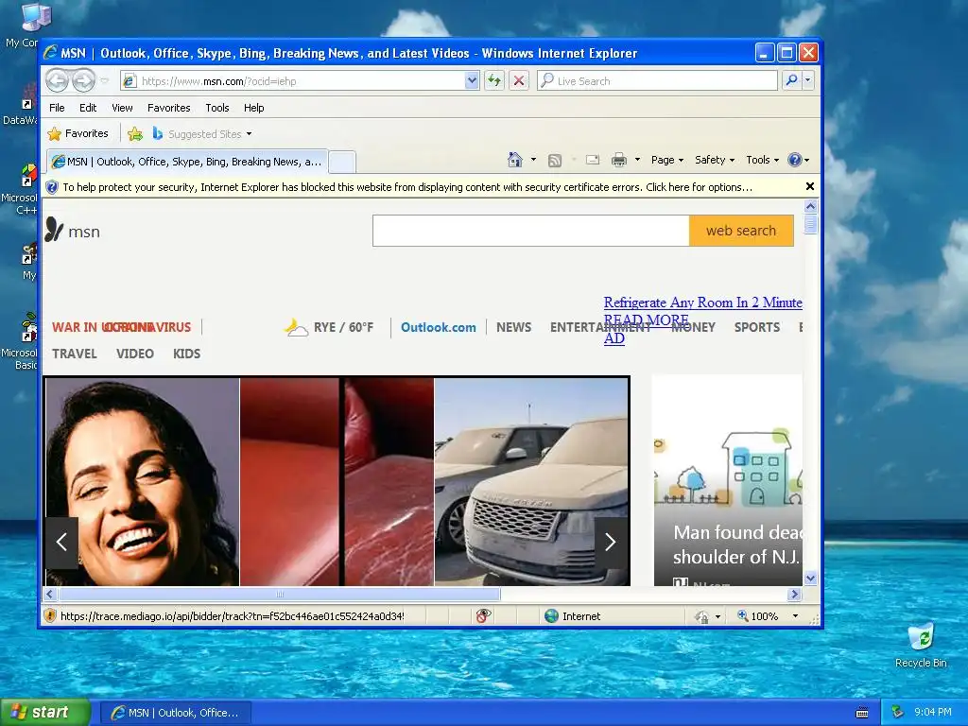The width and height of the screenshot is (968, 726).
Task: Click the MSN web search text field
Action: (531, 231)
